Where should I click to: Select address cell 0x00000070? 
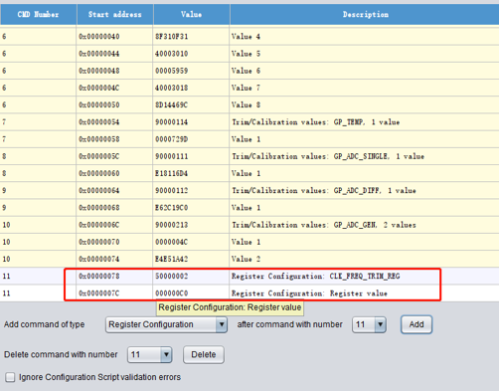coord(114,242)
